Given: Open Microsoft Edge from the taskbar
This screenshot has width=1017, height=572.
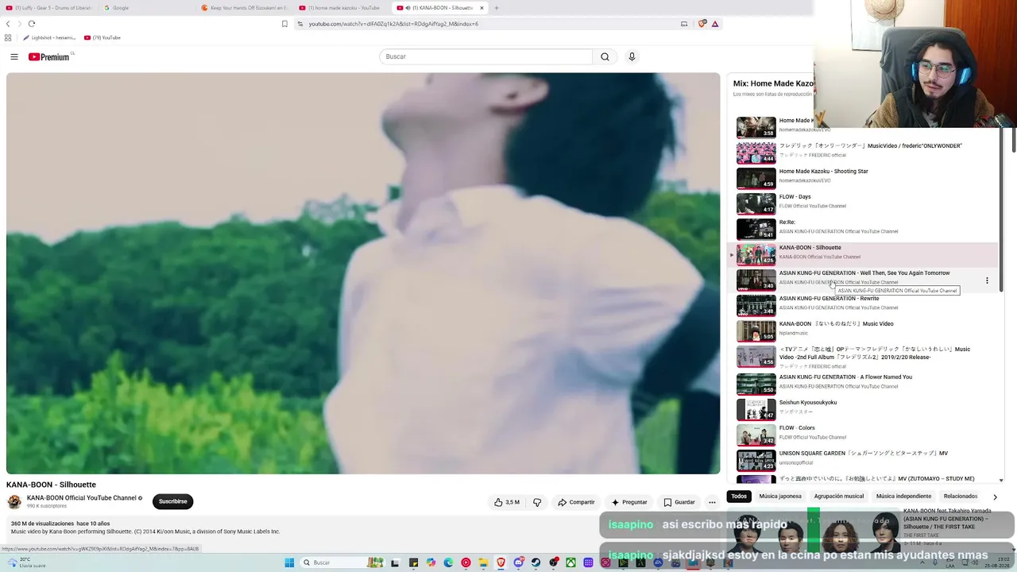Looking at the screenshot, I should tap(449, 562).
